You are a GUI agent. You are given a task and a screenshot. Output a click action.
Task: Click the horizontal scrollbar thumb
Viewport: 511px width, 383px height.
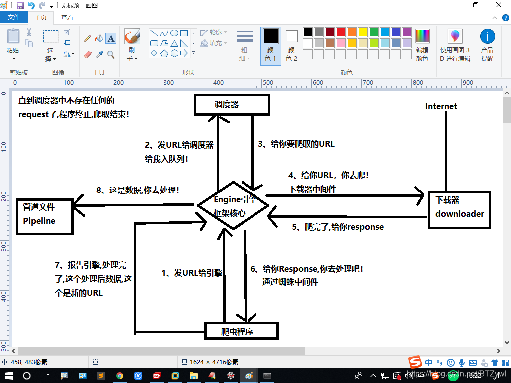162,351
